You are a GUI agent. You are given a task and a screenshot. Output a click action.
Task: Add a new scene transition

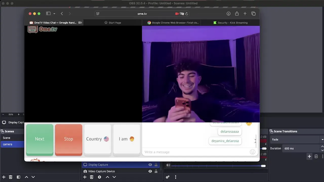[x=309, y=156]
